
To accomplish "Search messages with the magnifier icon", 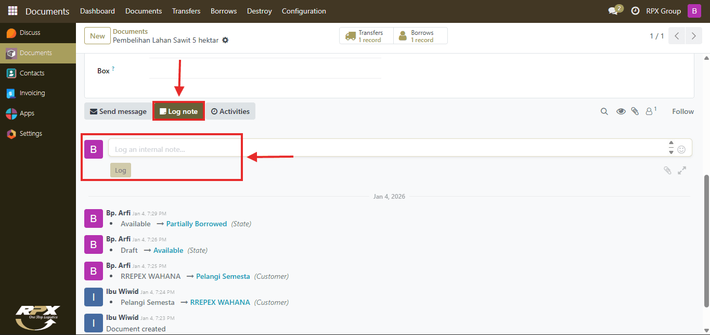I will (604, 111).
